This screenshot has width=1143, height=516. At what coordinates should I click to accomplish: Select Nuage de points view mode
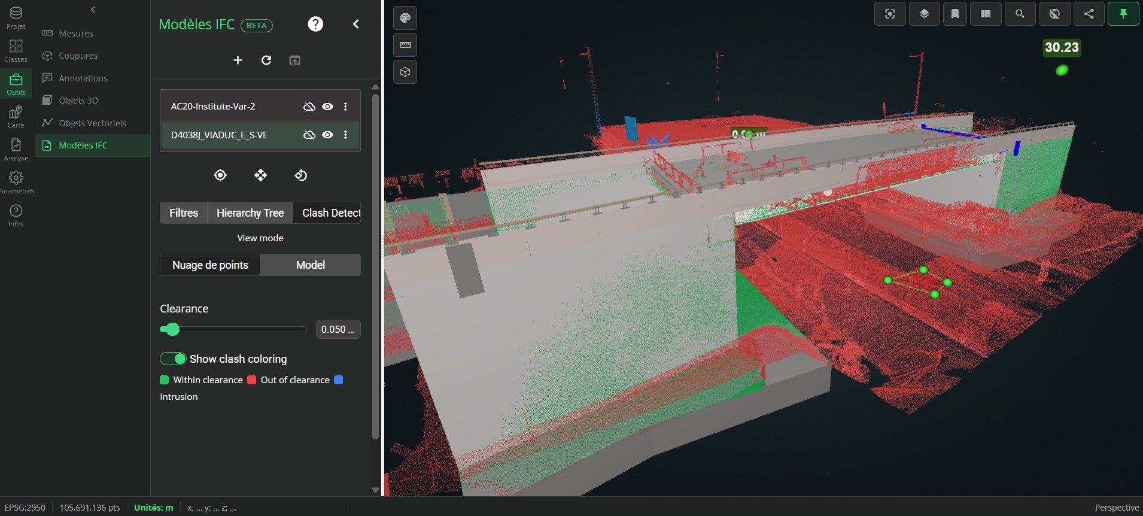(210, 265)
